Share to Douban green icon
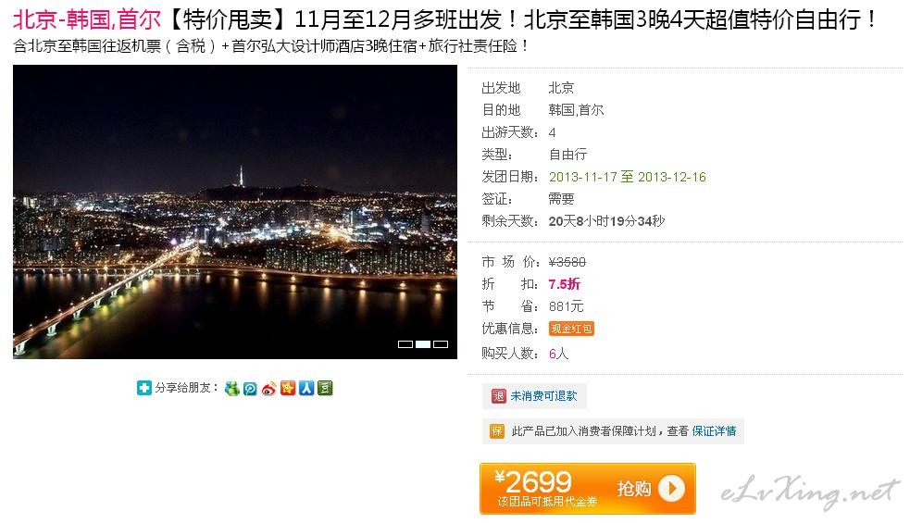Viewport: 910px width, 523px height. tap(325, 388)
